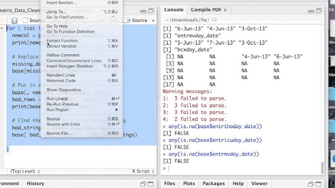Click the any(is.na(base$entrmvday_date)) command
This screenshot has height=188, width=335.
tap(214, 154)
